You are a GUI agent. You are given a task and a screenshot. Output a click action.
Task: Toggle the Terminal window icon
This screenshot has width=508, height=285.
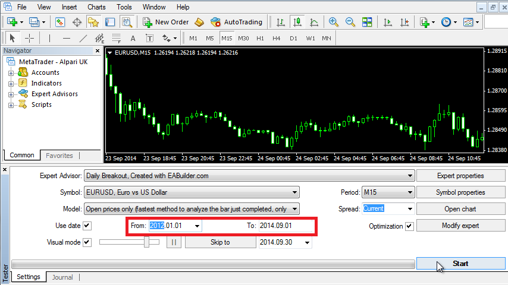[110, 22]
